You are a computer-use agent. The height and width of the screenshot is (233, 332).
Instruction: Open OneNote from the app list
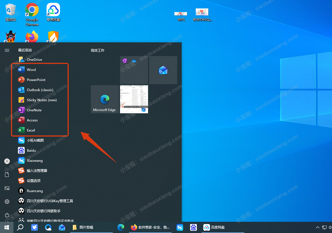click(34, 110)
